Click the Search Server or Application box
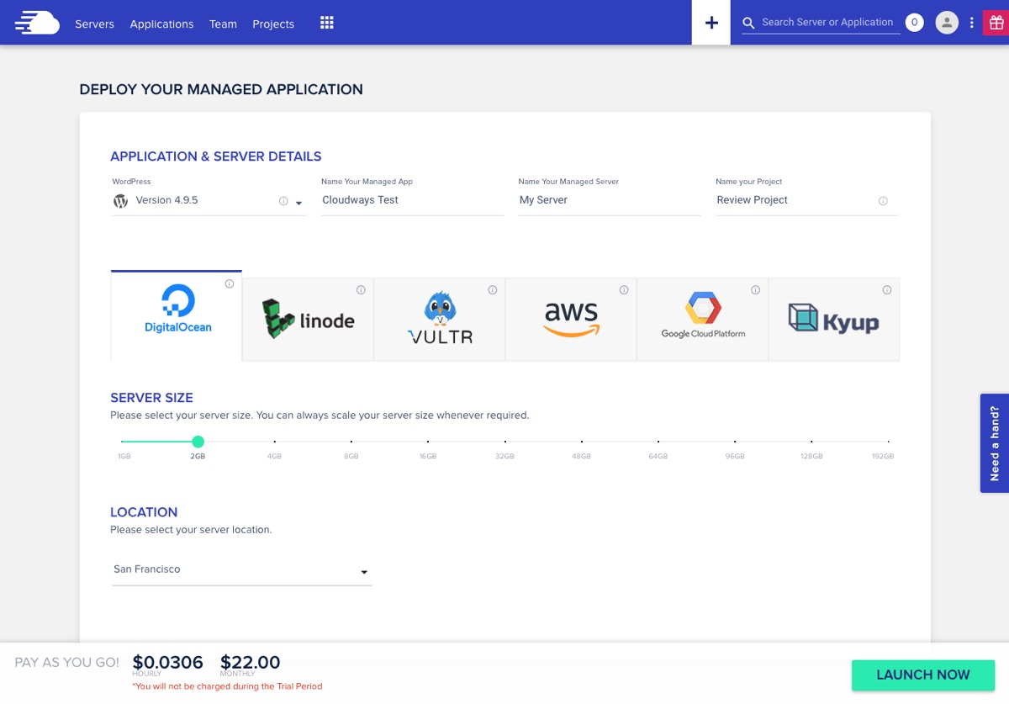The height and width of the screenshot is (704, 1009). coord(827,23)
